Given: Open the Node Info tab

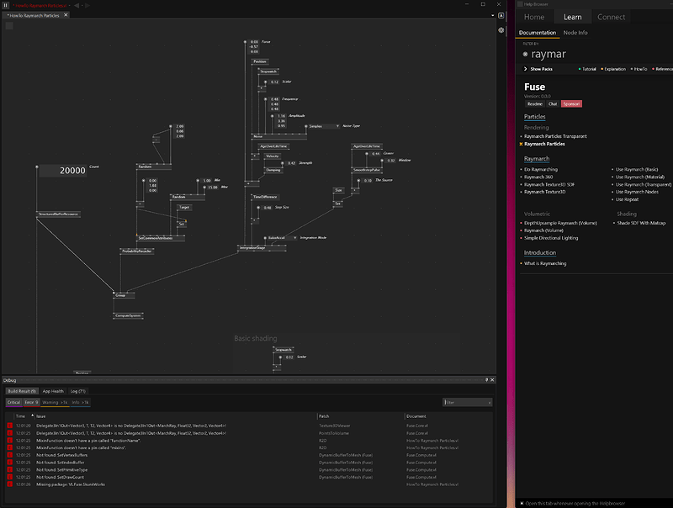Looking at the screenshot, I should tap(575, 32).
